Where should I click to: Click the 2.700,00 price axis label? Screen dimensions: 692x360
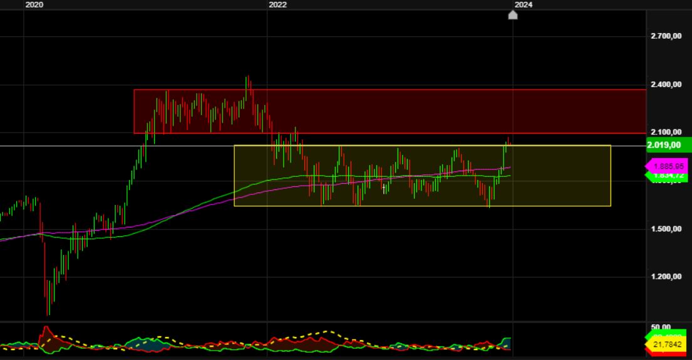[x=666, y=36]
